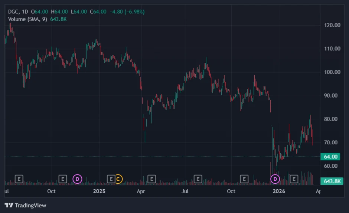Viewport: 349px width, 213px height.
Task: Click the 60.00 price axis label
Action: 331,166
